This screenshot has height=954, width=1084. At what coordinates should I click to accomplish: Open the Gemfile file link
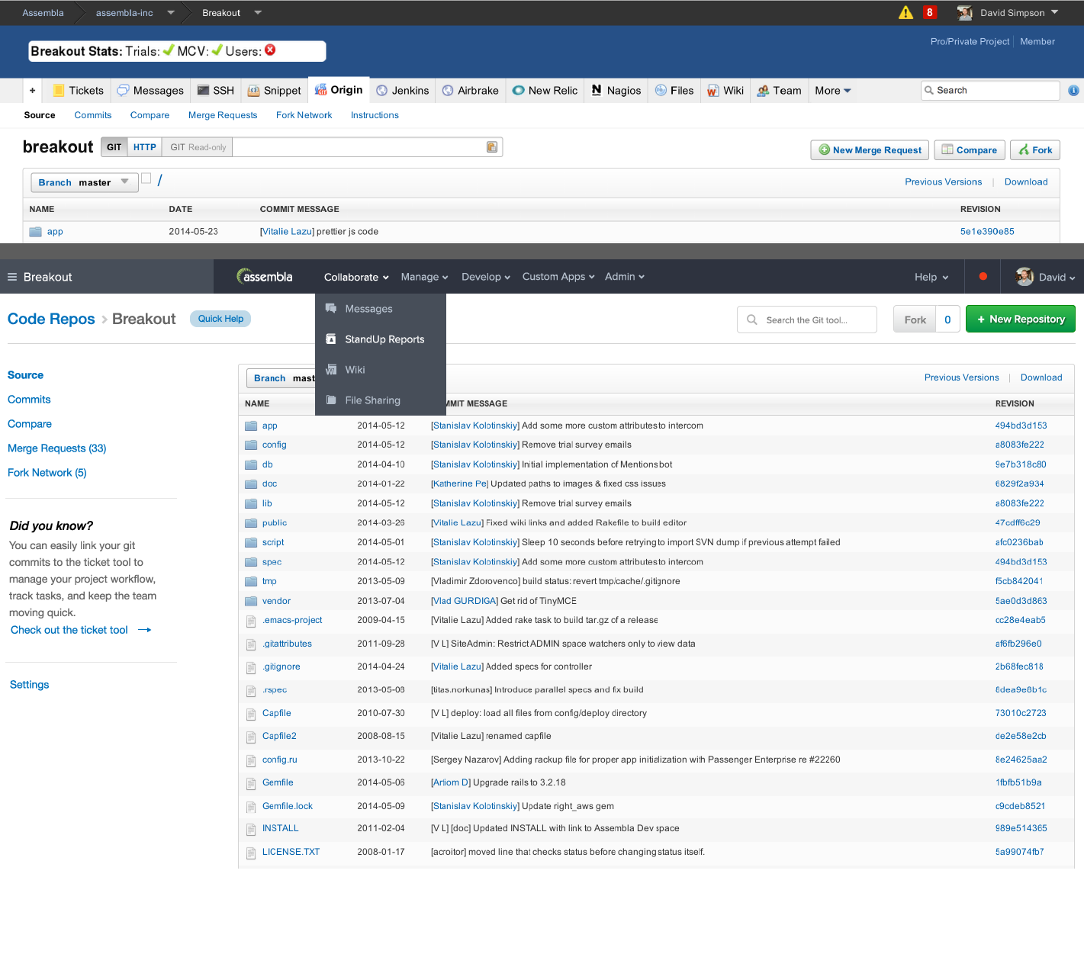[x=278, y=782]
